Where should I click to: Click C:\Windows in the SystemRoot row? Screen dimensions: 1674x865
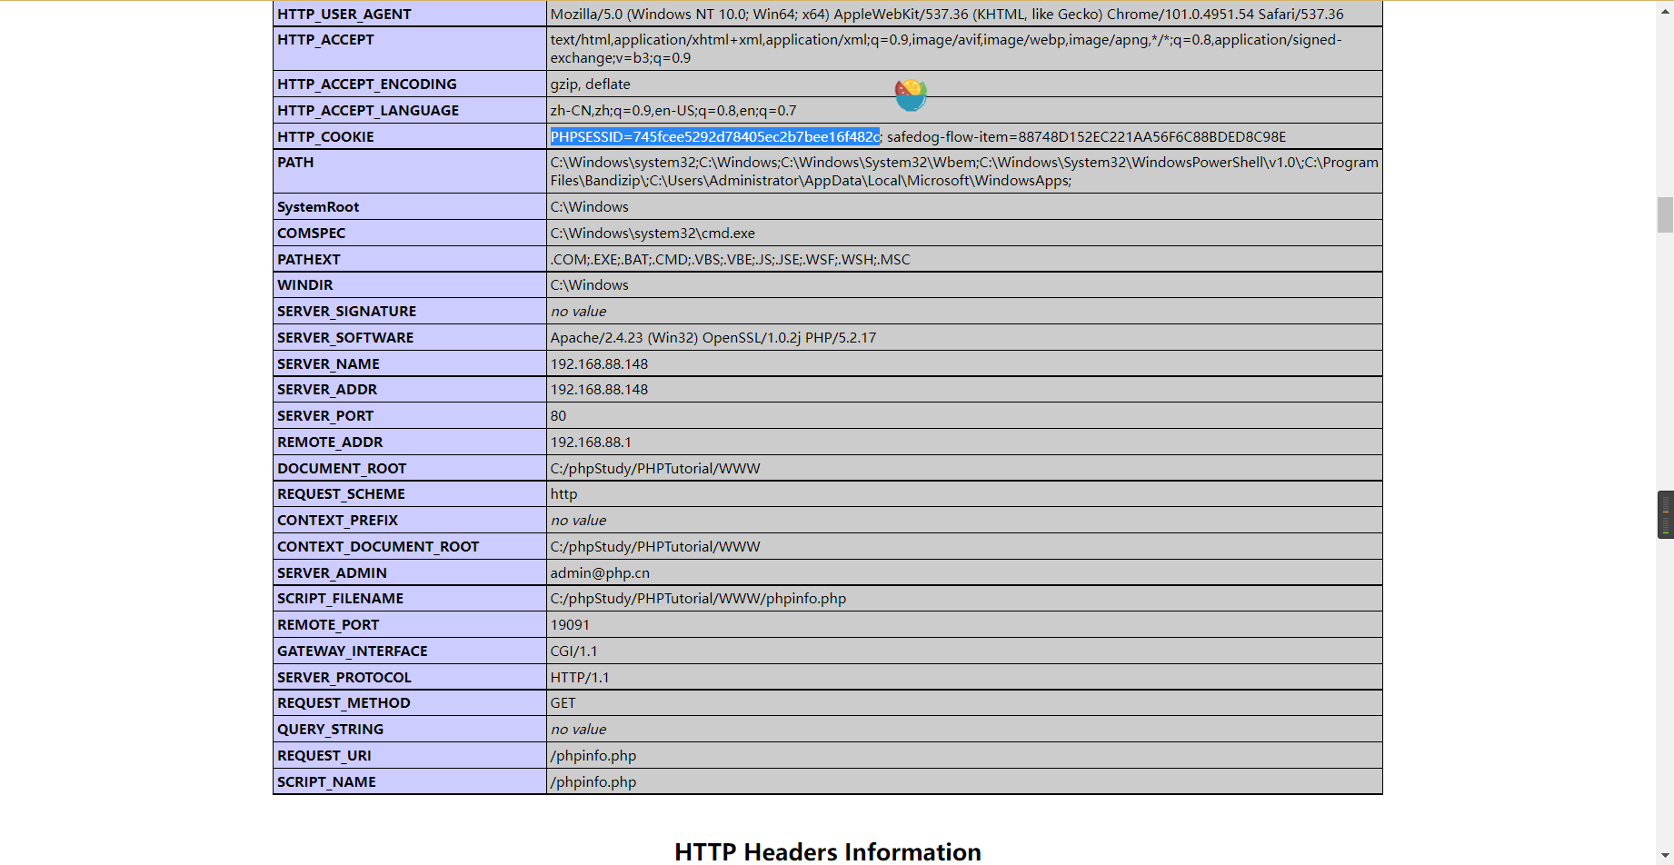[x=589, y=206]
